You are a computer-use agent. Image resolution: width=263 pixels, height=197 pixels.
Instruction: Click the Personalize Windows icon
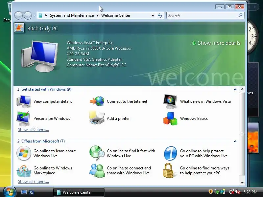23,119
